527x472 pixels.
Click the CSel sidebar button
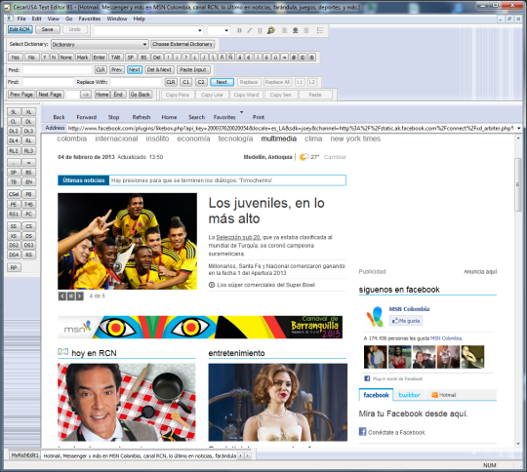tap(14, 194)
